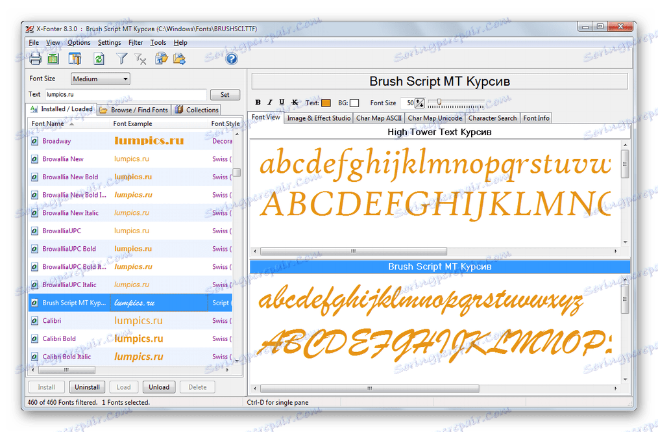Screen dimensions: 658x432
Task: Select the Calibri font row
Action: pos(130,321)
